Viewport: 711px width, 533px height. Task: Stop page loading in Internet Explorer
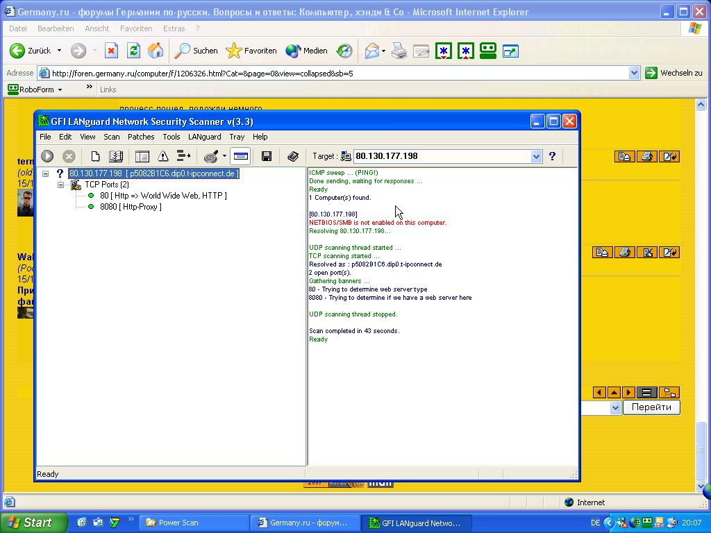(111, 51)
